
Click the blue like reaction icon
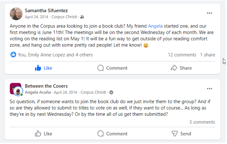tap(13, 55)
